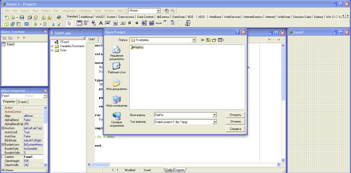Image resolution: width=351 pixels, height=173 pixels.
Task: Open the Help contents book icon
Action: pos(59,17)
